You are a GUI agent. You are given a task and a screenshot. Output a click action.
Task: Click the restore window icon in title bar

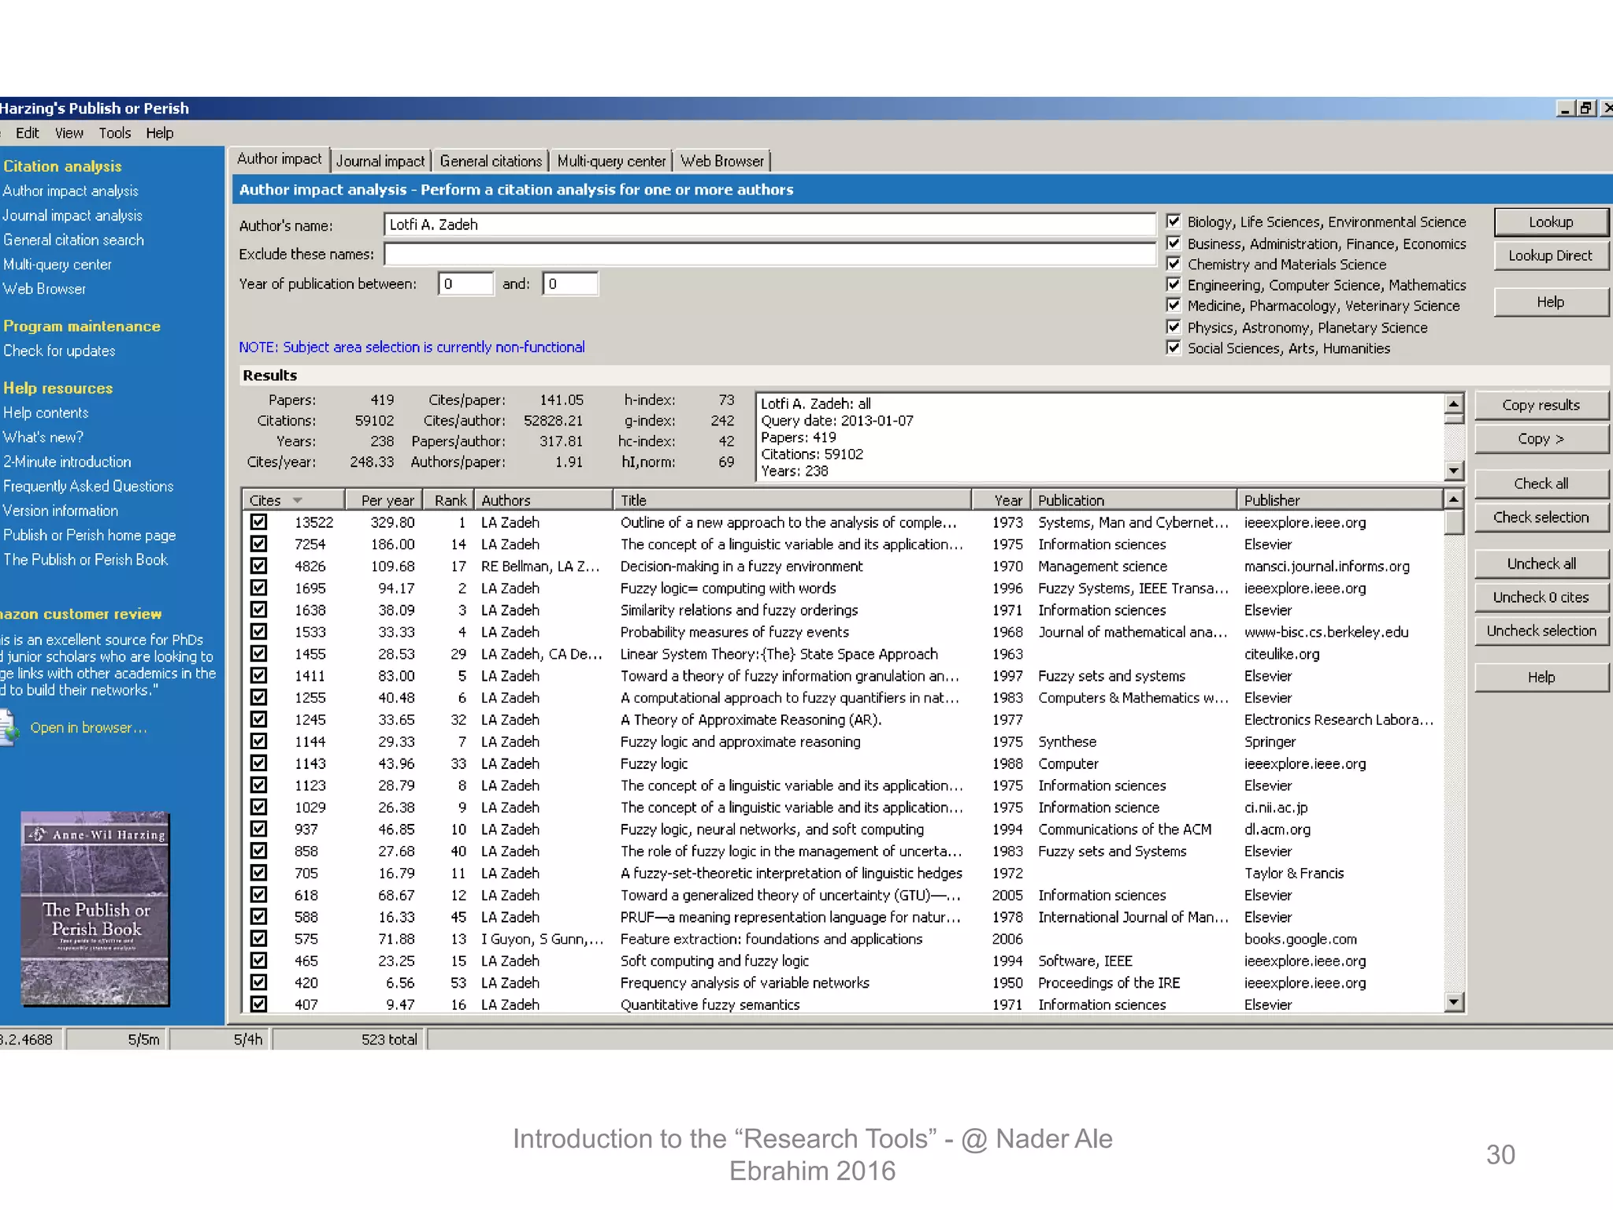click(1585, 108)
